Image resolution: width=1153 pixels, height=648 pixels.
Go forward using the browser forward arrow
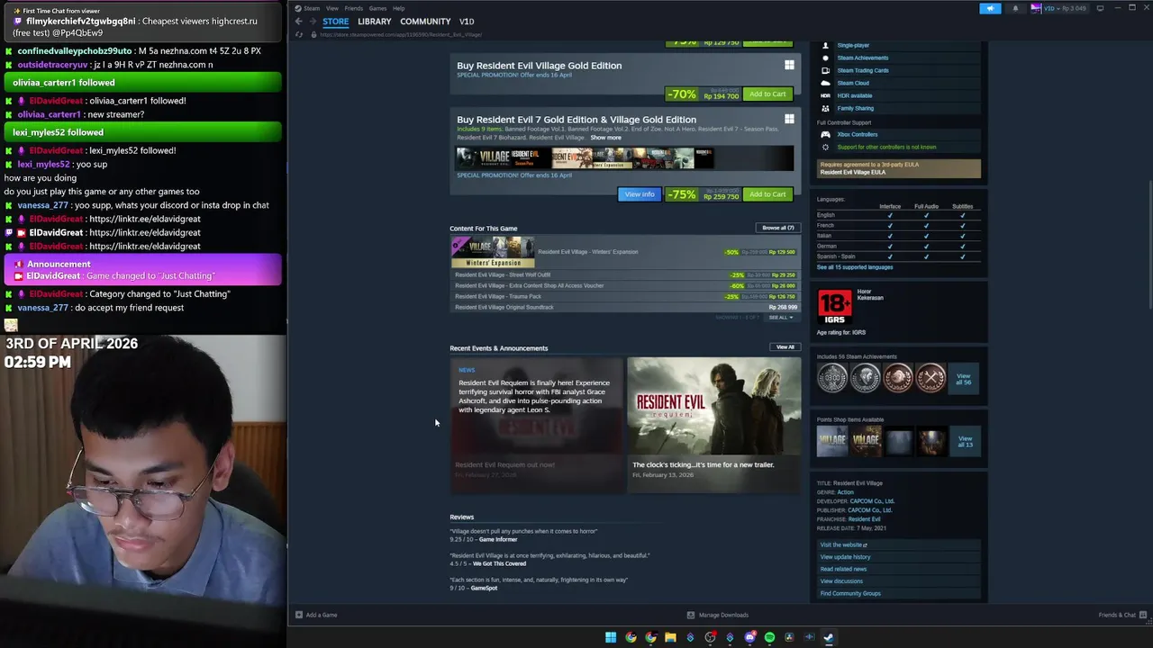coord(313,22)
